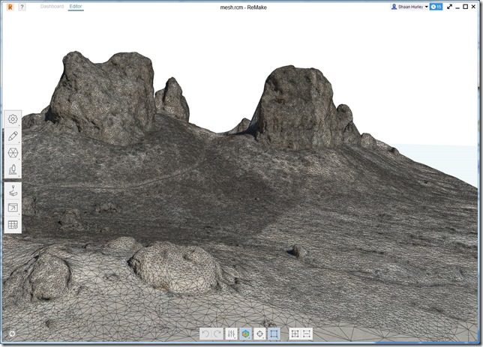Click the microscope inspect tool

[x=13, y=170]
